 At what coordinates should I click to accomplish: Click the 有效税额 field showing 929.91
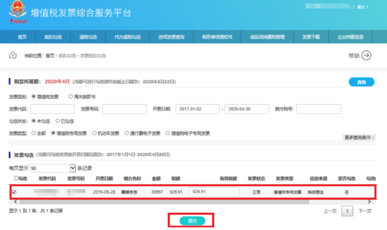coord(214,192)
